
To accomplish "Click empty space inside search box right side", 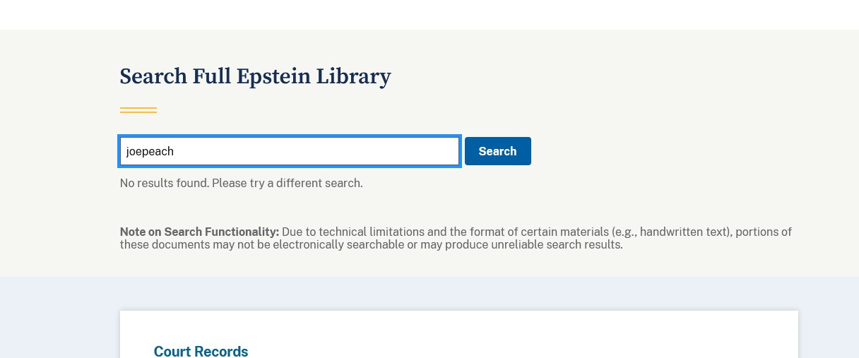I will click(396, 151).
